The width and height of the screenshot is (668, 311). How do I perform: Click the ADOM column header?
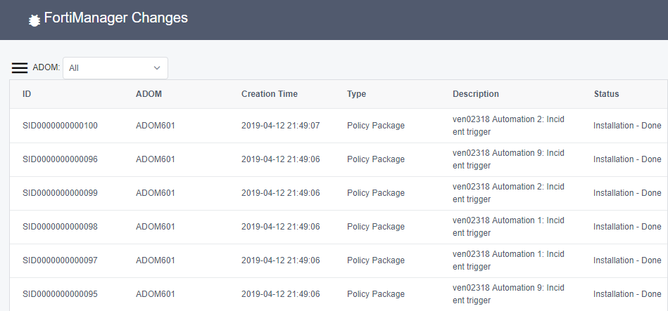(x=149, y=94)
